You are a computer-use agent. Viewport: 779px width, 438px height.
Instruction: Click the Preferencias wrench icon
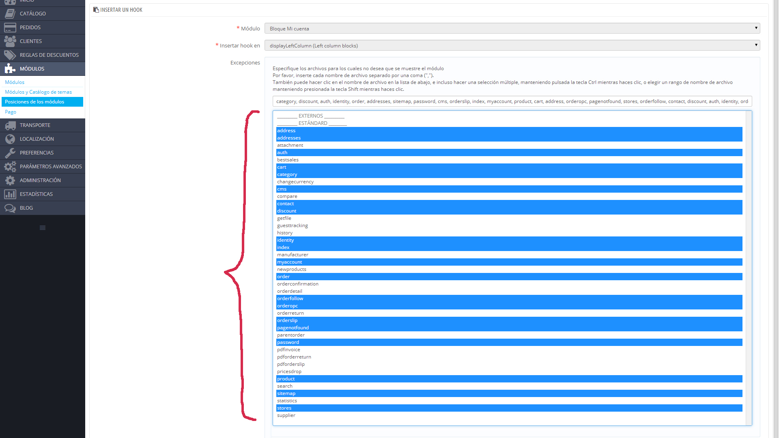[10, 153]
